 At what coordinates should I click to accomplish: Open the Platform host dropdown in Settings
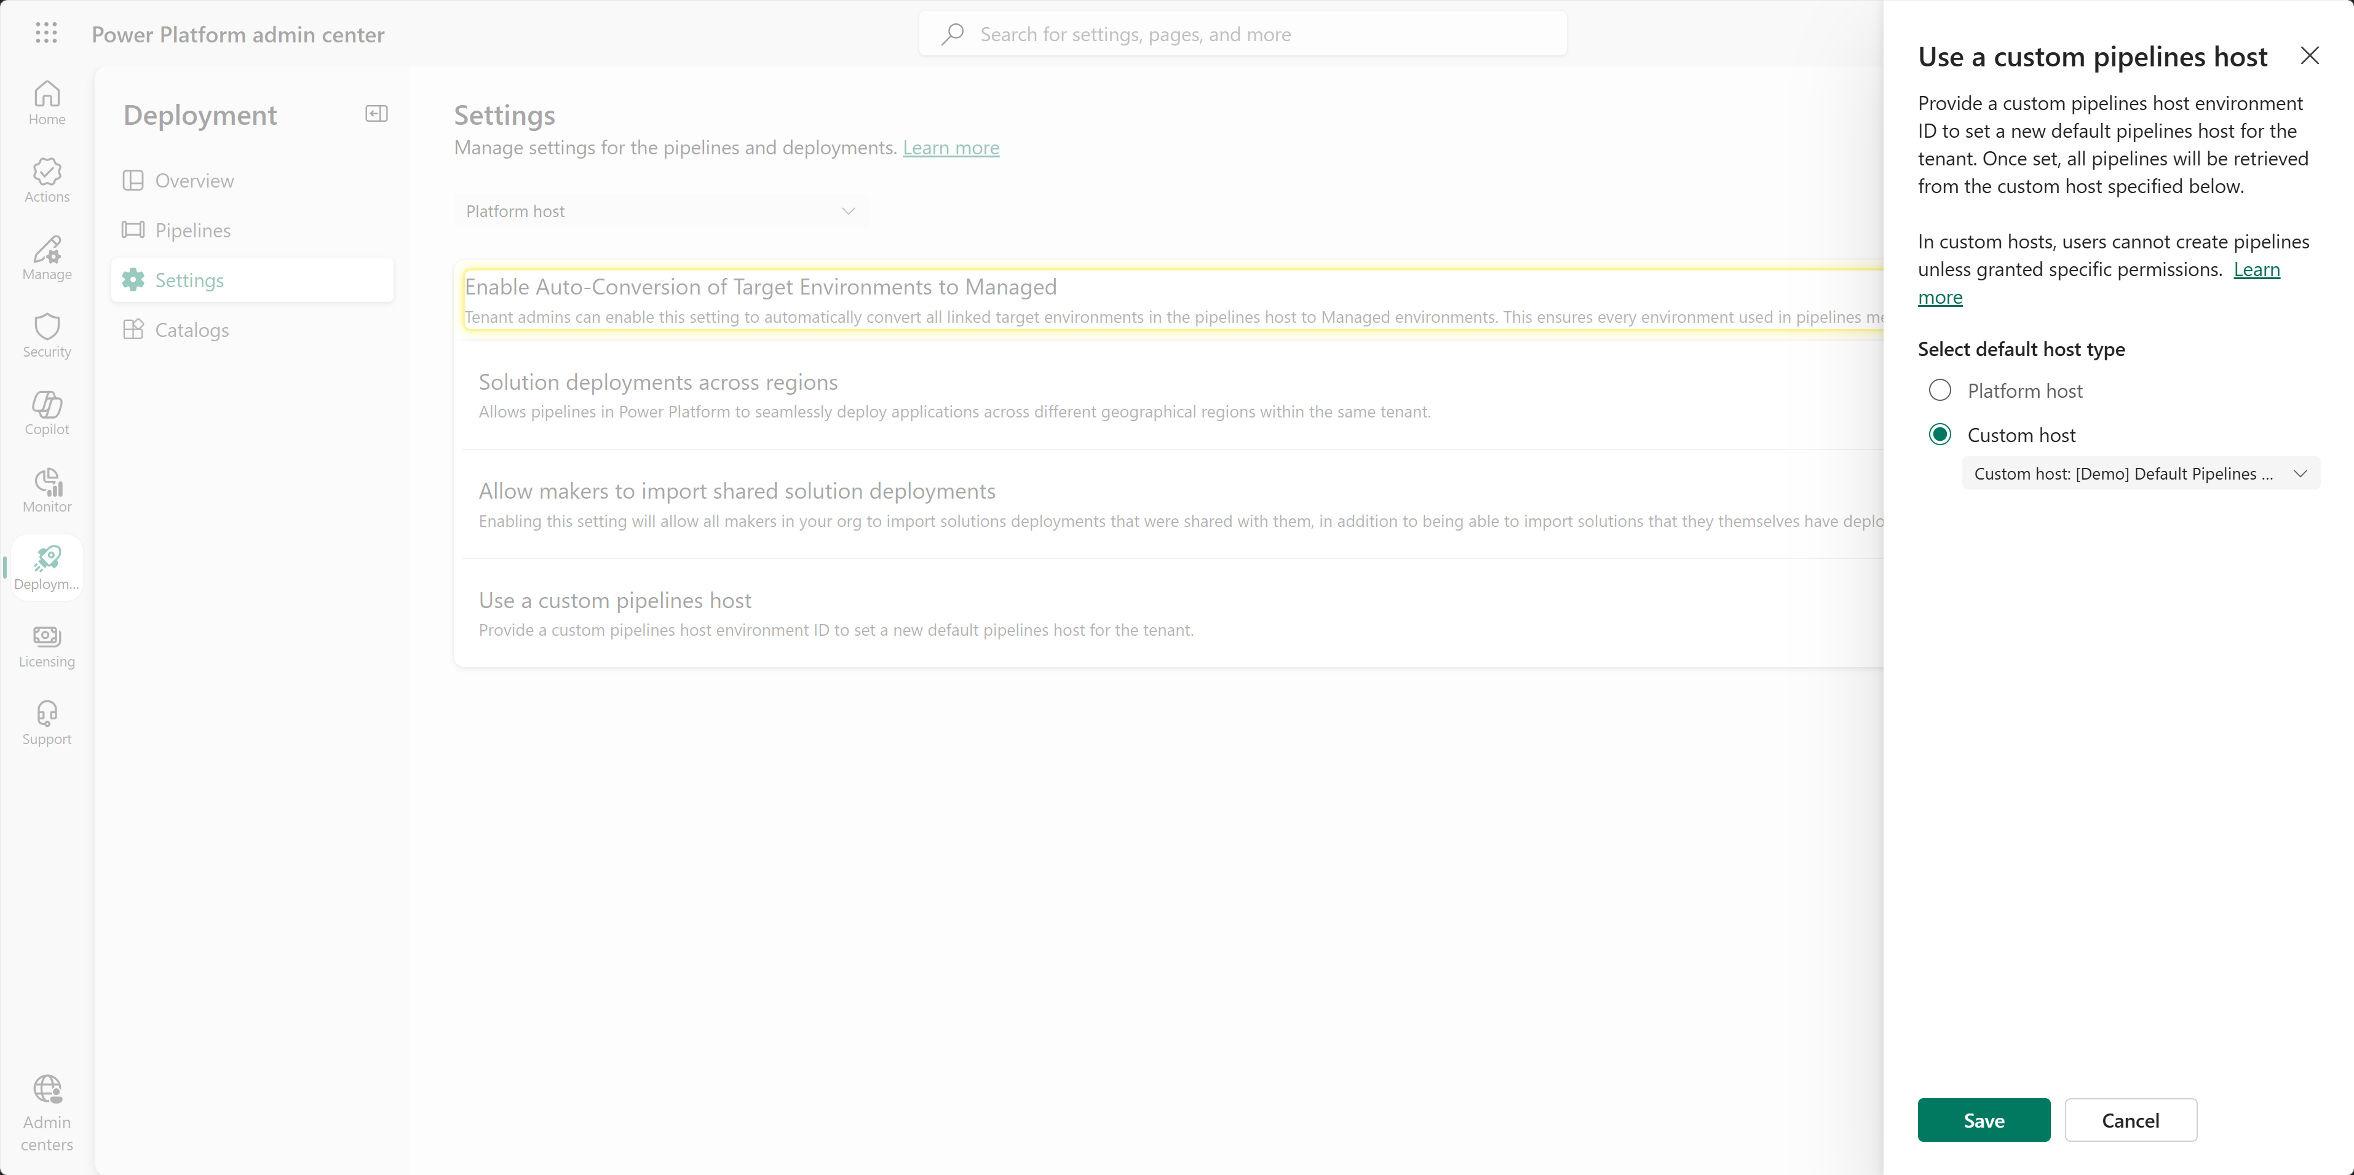[660, 211]
